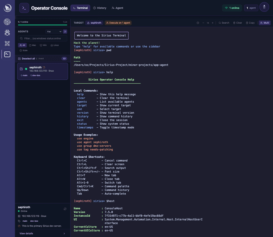Click the '1 Lin' agent count label

pos(65,22)
